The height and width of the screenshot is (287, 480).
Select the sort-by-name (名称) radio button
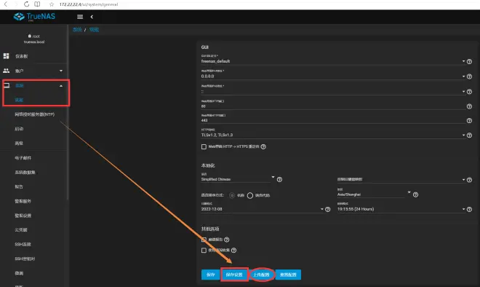pos(232,195)
